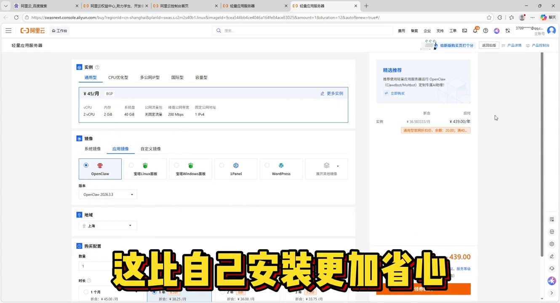Select the OpenClaw image radio button

[86, 165]
